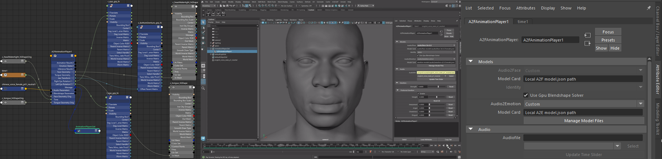Collapse the Models section in enlarged panel
Screen dimensions: 662x159
pos(471,62)
